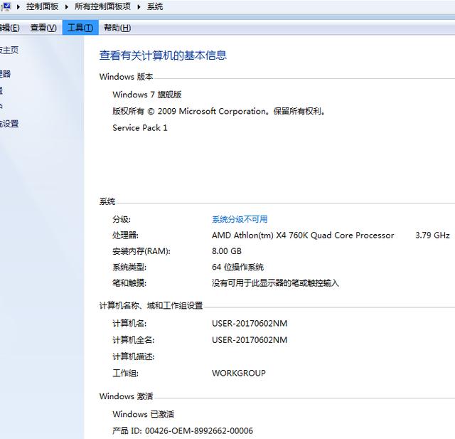This screenshot has height=439, width=455.
Task: Click the 查看有关计算机的基本信息 heading
Action: (x=163, y=55)
